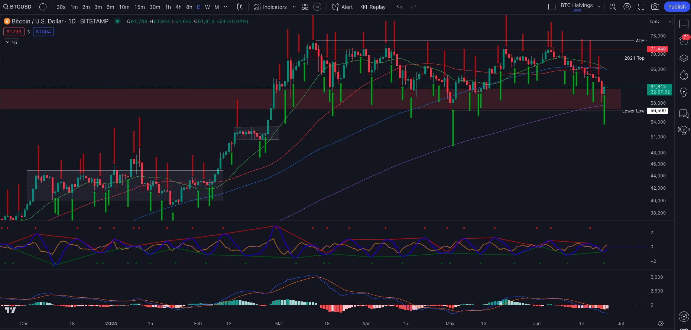Image resolution: width=691 pixels, height=330 pixels.
Task: Take a chart snapshot with camera icon
Action: pyautogui.click(x=655, y=7)
